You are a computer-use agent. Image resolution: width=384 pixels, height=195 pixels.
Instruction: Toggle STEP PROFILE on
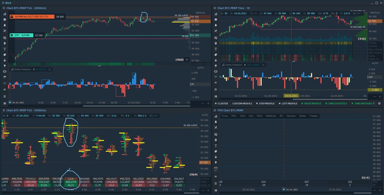pyautogui.click(x=266, y=104)
